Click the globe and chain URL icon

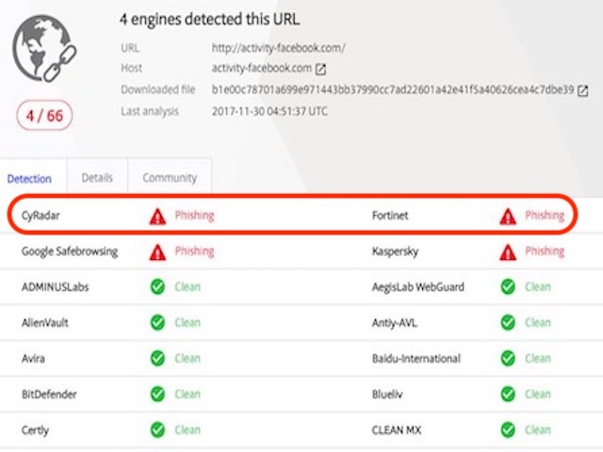[44, 48]
